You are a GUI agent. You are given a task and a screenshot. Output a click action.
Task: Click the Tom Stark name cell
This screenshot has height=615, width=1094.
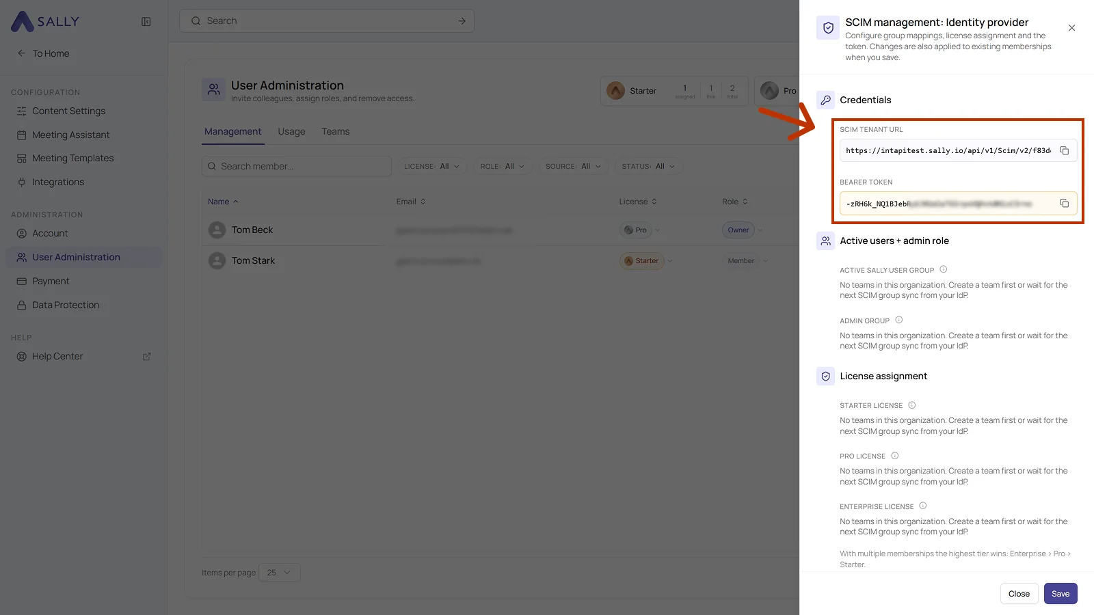tap(253, 260)
